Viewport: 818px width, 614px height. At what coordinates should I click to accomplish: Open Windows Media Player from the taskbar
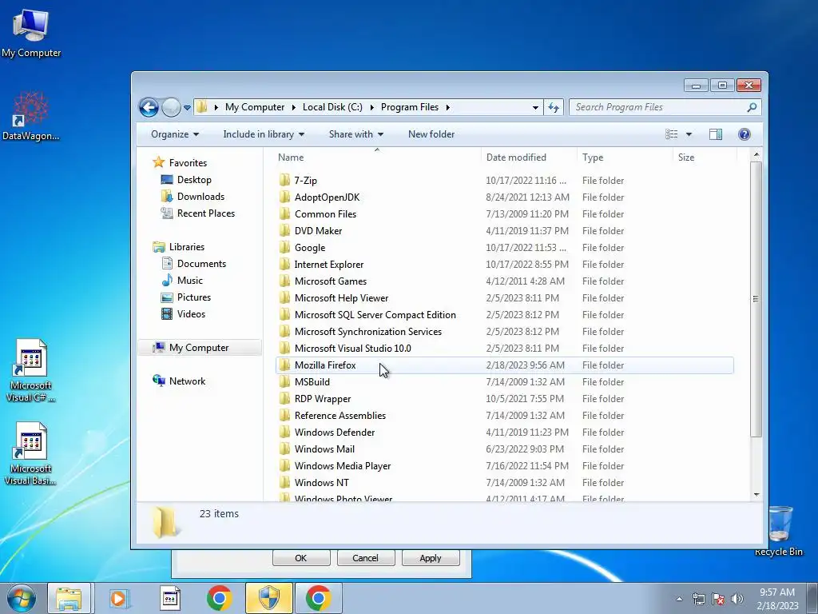[119, 598]
